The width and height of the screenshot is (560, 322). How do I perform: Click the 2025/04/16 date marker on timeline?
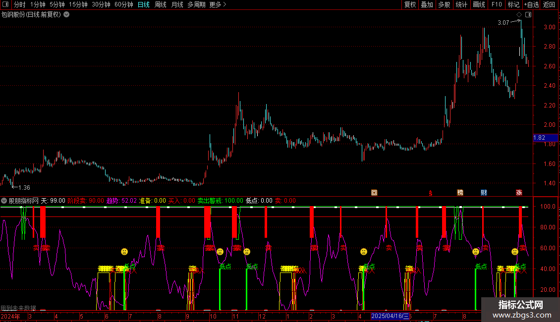[x=390, y=316]
